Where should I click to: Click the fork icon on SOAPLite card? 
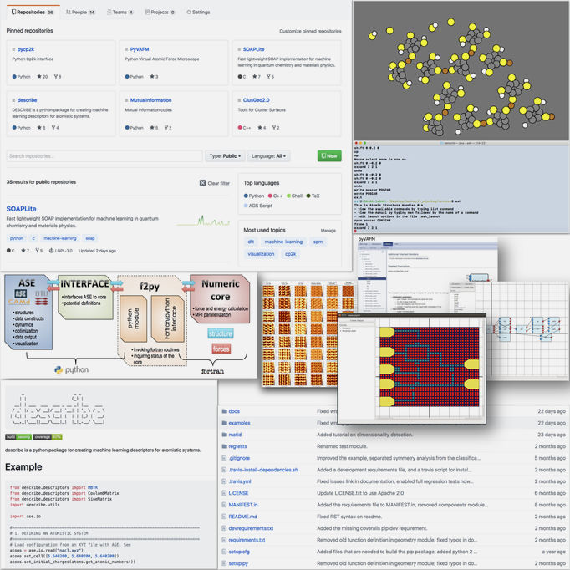click(x=280, y=76)
